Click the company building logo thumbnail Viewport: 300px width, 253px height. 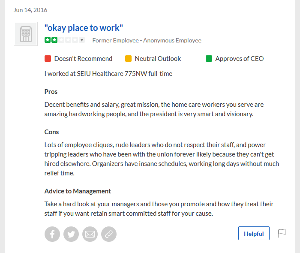pyautogui.click(x=26, y=34)
